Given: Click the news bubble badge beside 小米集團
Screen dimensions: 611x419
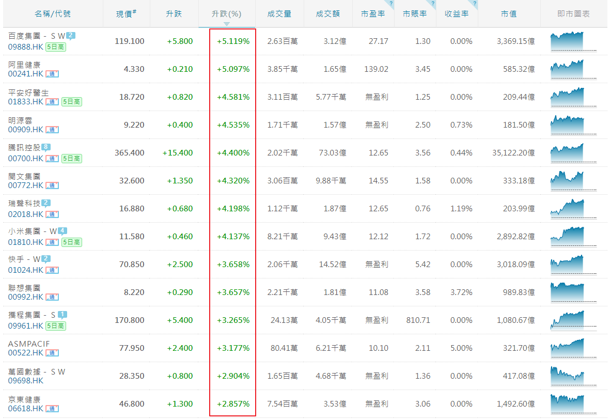Looking at the screenshot, I should click(x=62, y=231).
